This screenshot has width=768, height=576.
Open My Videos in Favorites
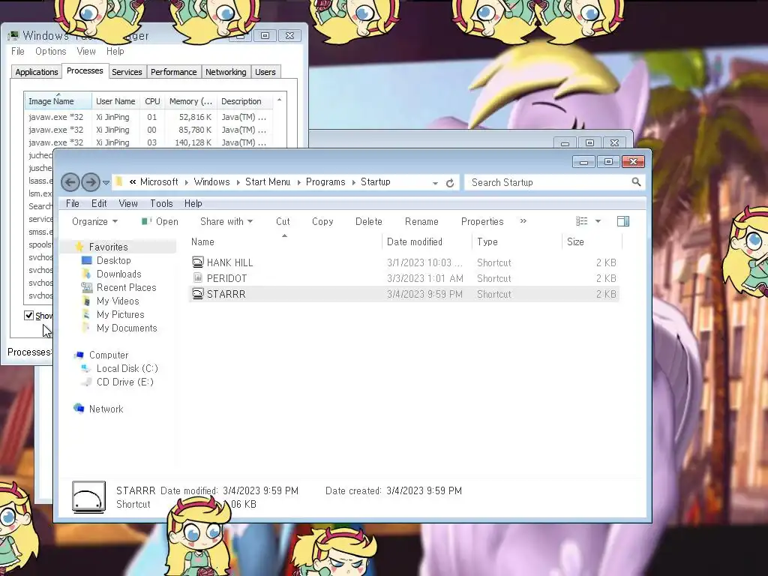[x=118, y=301]
